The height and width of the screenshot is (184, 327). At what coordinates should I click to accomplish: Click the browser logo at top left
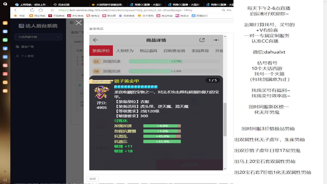(5, 4)
